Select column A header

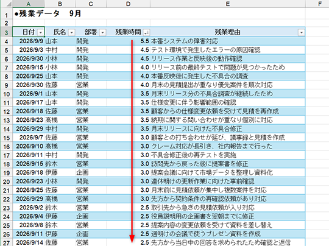pyautogui.click(x=28, y=4)
